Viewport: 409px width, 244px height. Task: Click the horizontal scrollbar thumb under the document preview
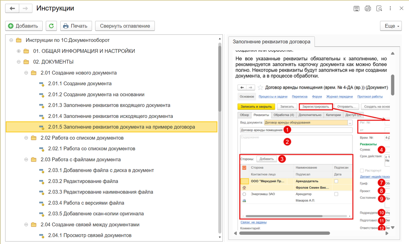pyautogui.click(x=285, y=233)
